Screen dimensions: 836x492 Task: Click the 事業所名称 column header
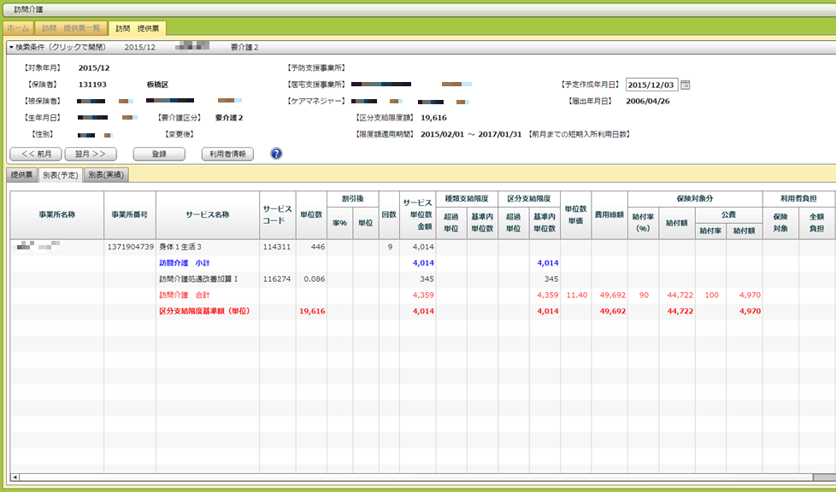56,214
